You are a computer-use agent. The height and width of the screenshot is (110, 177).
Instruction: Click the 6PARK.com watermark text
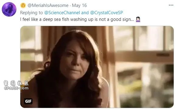pos(16,88)
